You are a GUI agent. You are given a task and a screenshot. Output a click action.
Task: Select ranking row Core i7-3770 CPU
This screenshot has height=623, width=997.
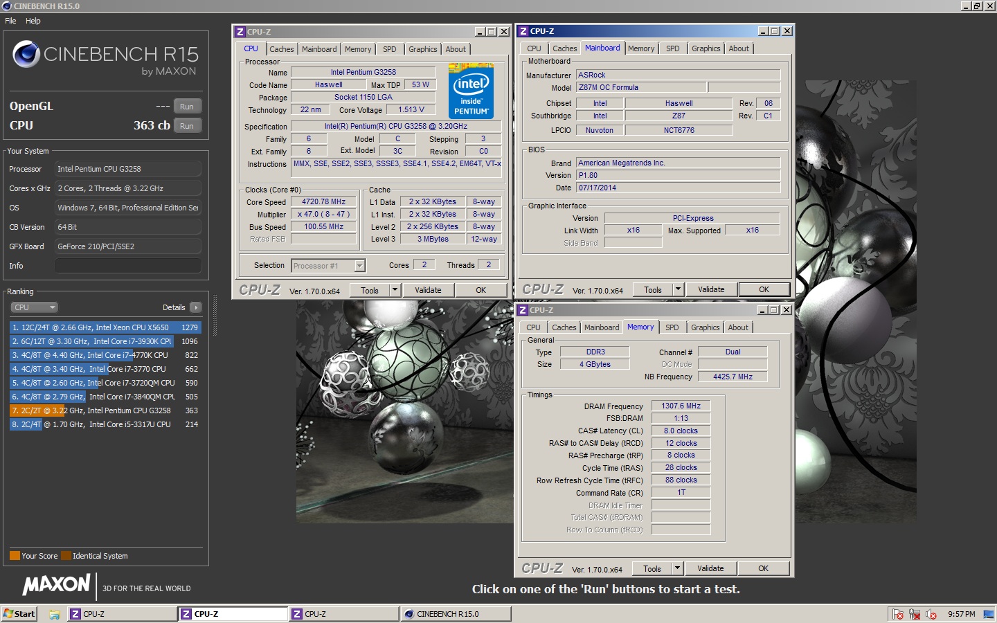[105, 369]
